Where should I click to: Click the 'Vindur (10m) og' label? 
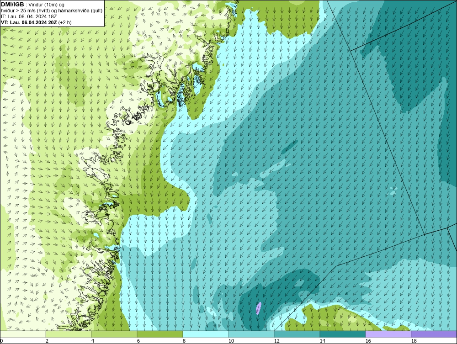pyautogui.click(x=47, y=5)
